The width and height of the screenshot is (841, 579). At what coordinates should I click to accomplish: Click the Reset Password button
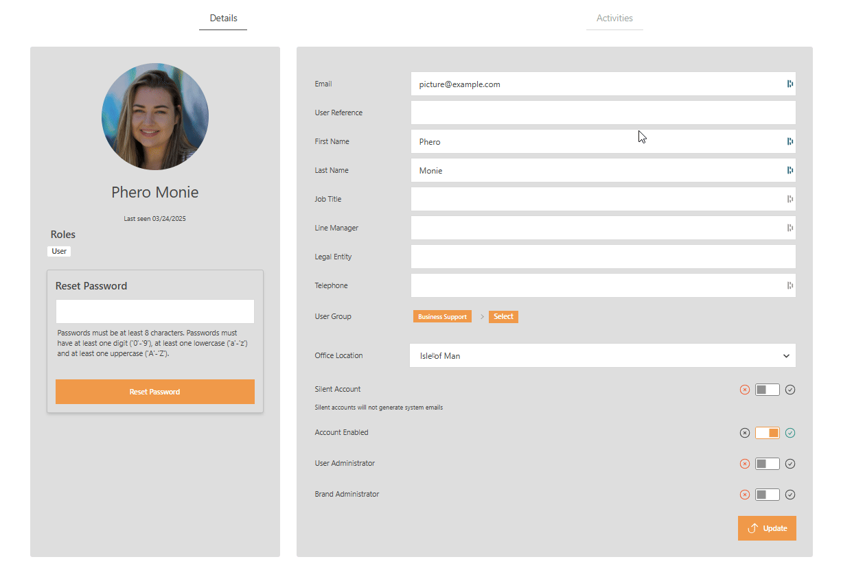[x=154, y=392]
